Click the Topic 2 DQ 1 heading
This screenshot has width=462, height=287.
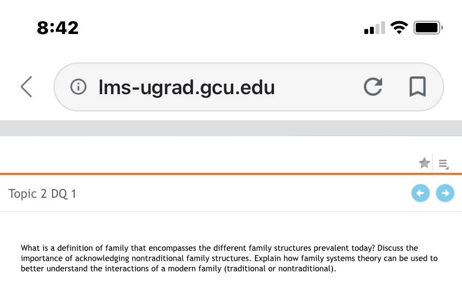point(42,194)
